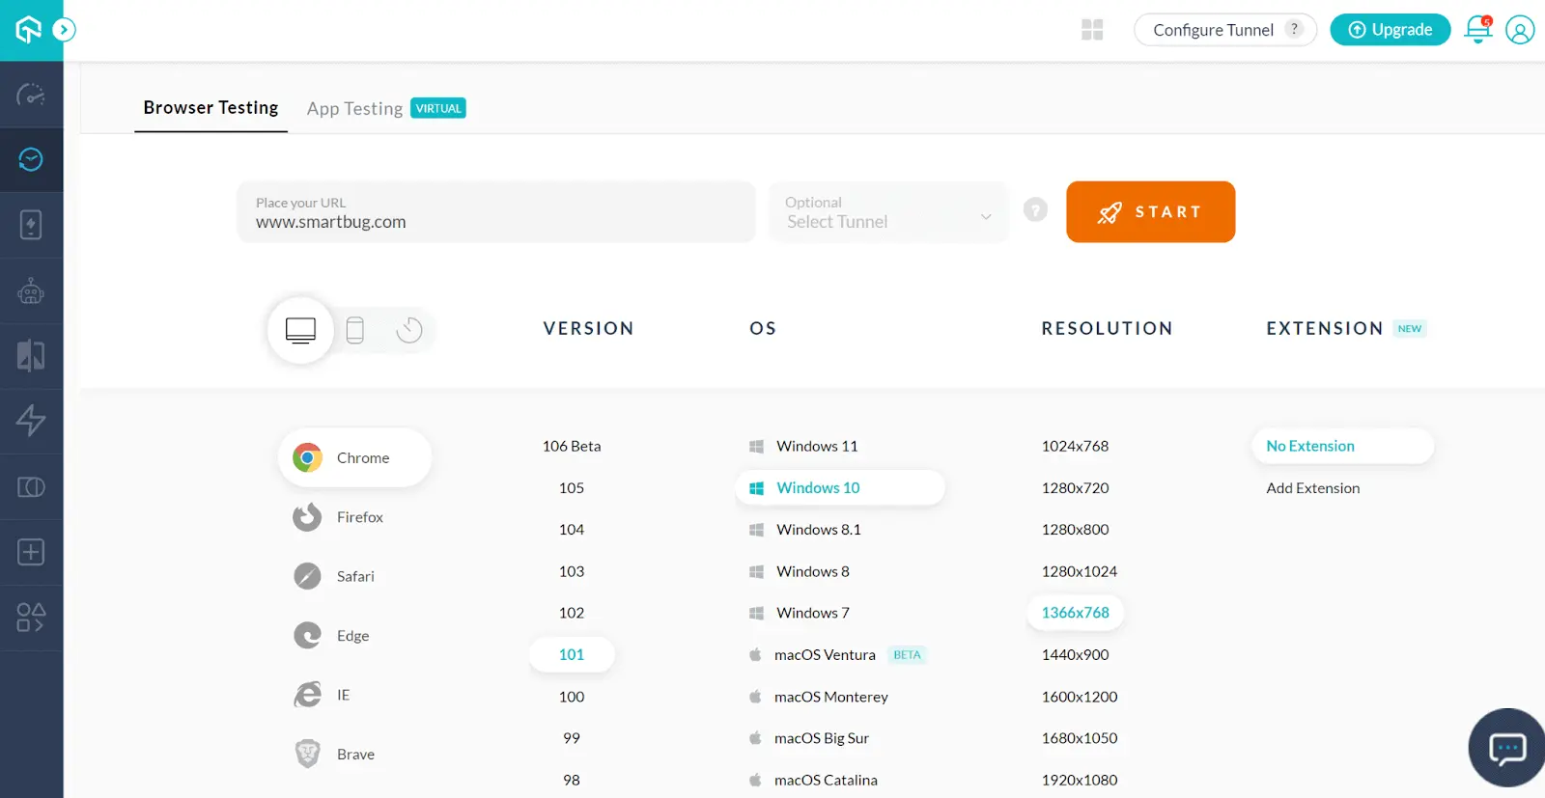Choose the 1920x1080 resolution
This screenshot has width=1545, height=798.
point(1079,780)
